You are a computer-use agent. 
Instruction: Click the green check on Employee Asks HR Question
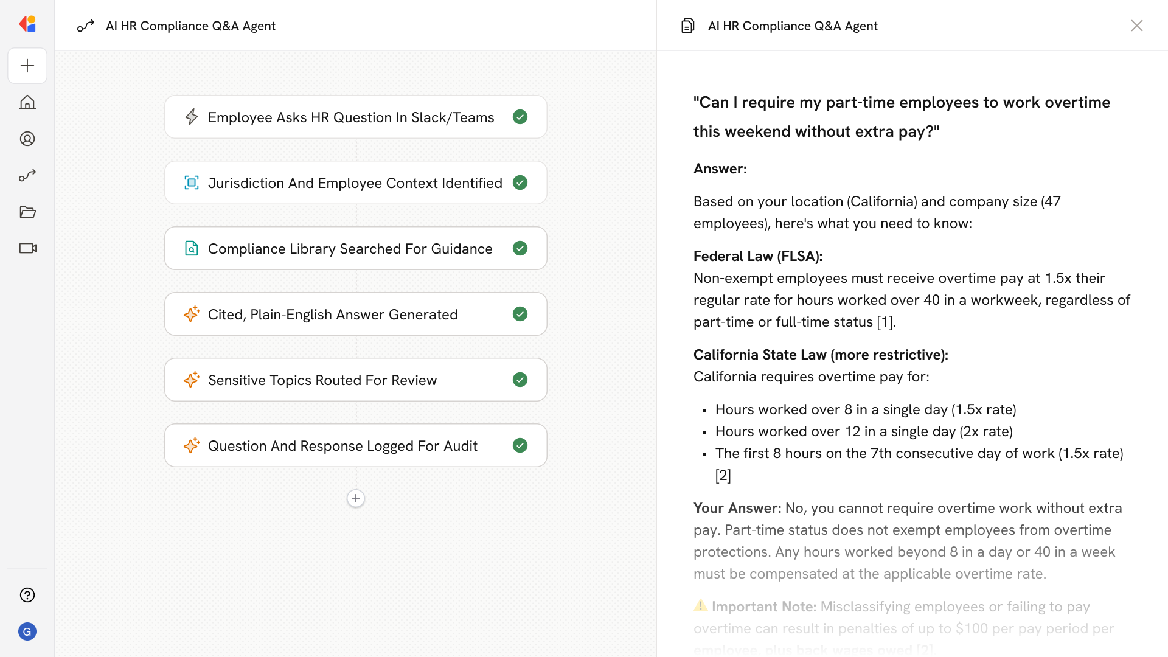(x=520, y=117)
